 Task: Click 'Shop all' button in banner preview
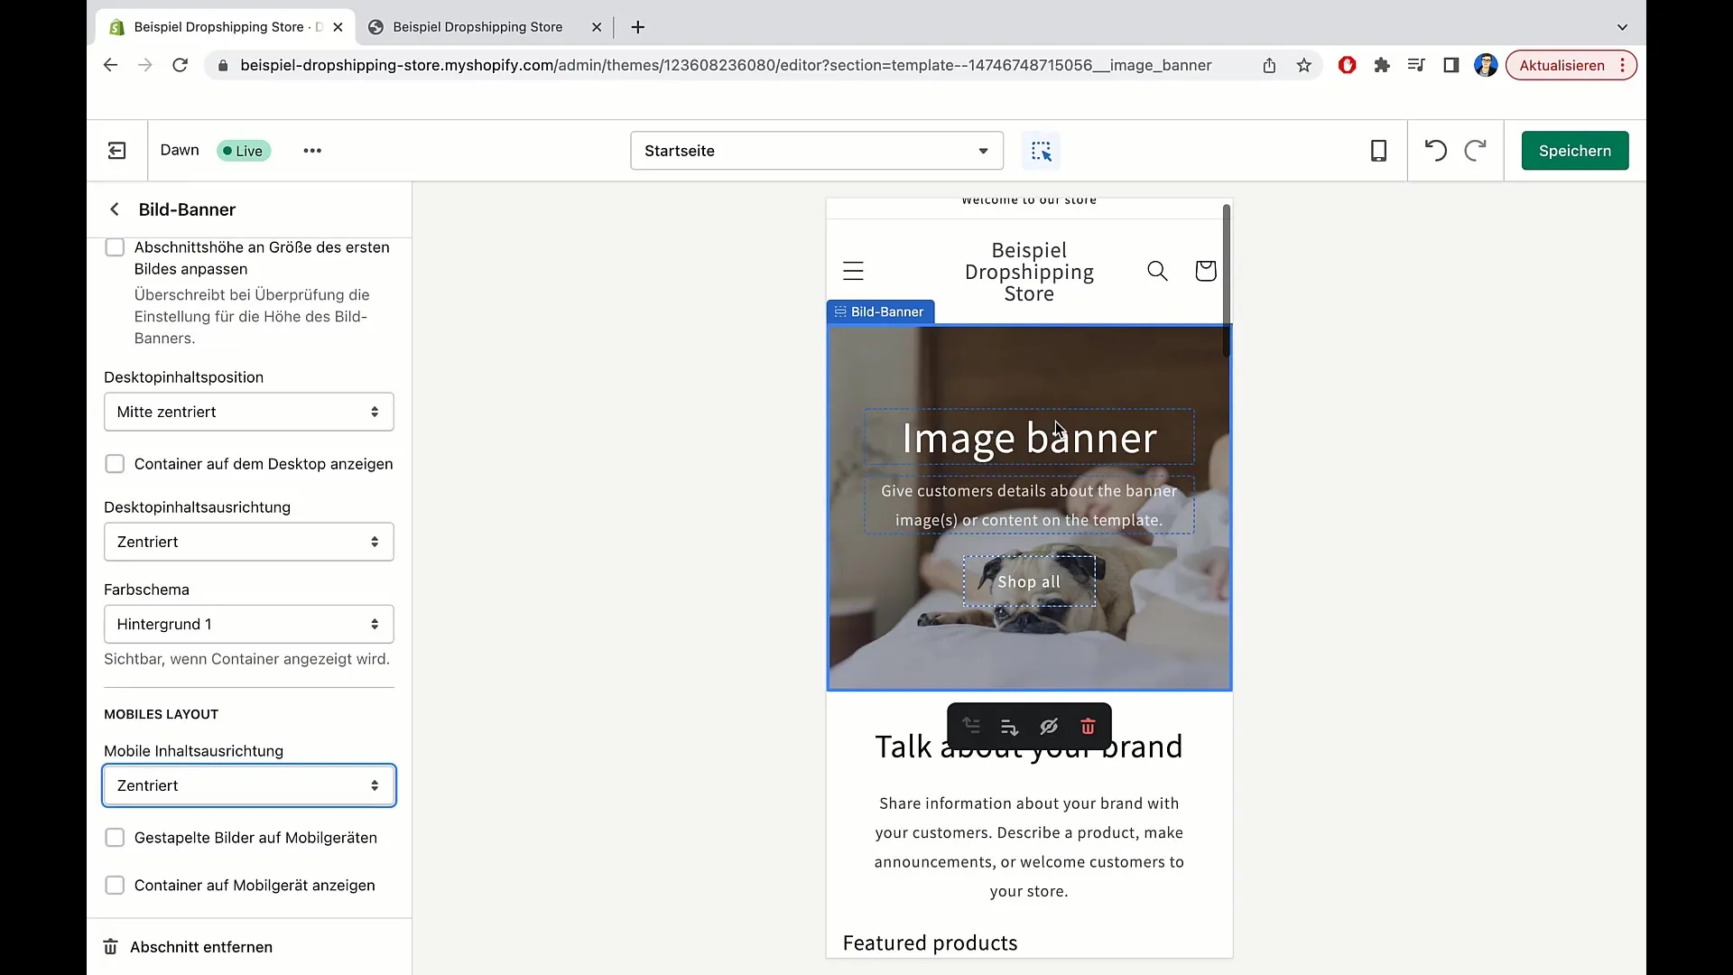(x=1028, y=582)
